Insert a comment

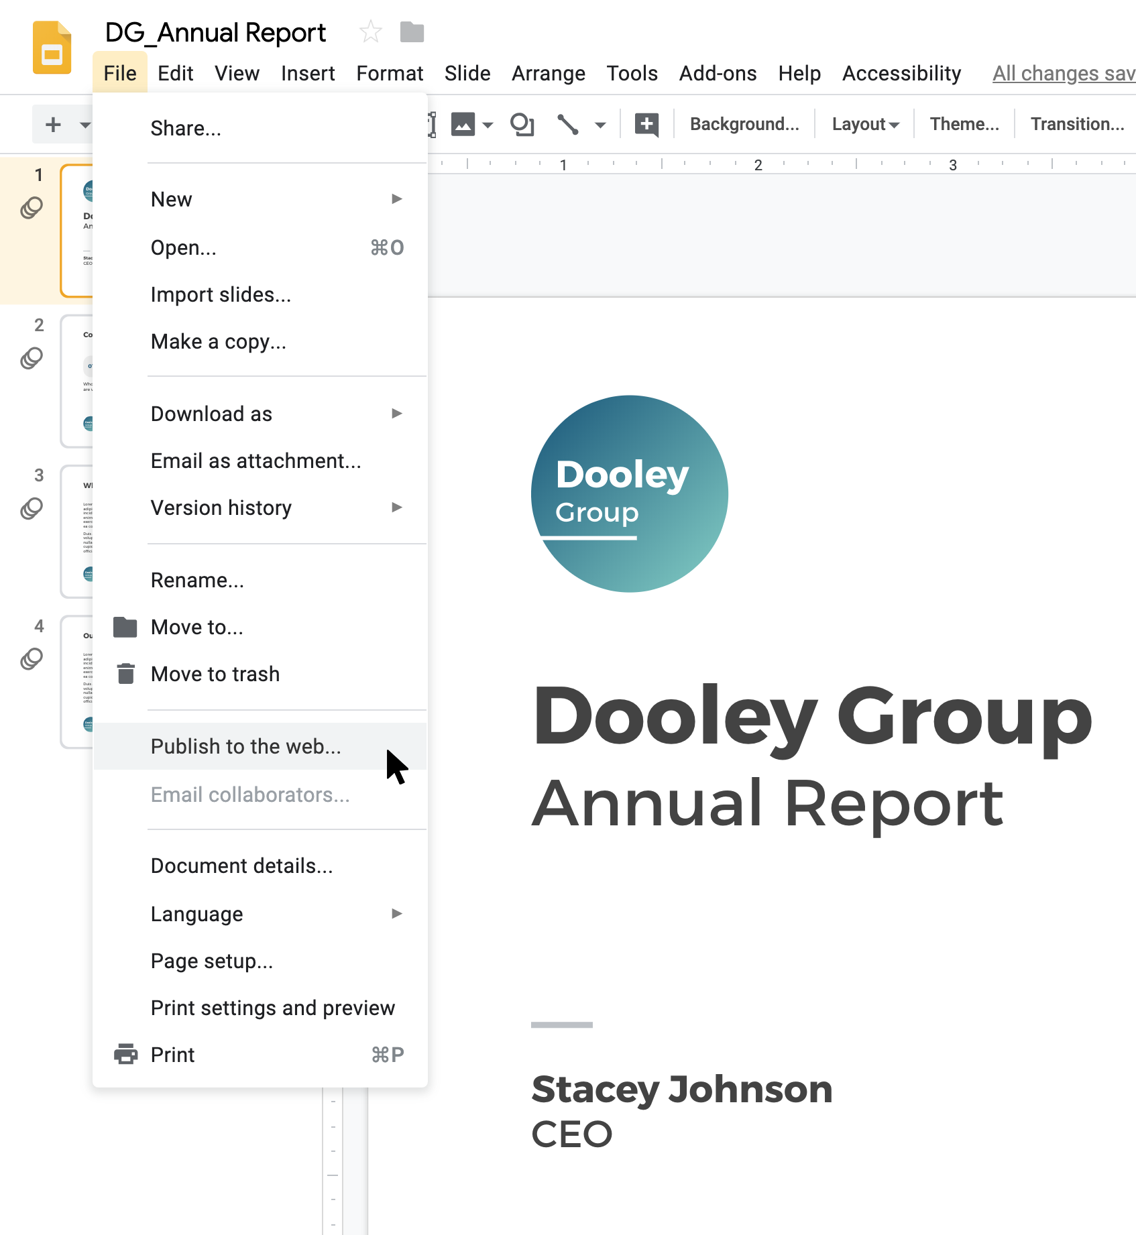click(645, 123)
